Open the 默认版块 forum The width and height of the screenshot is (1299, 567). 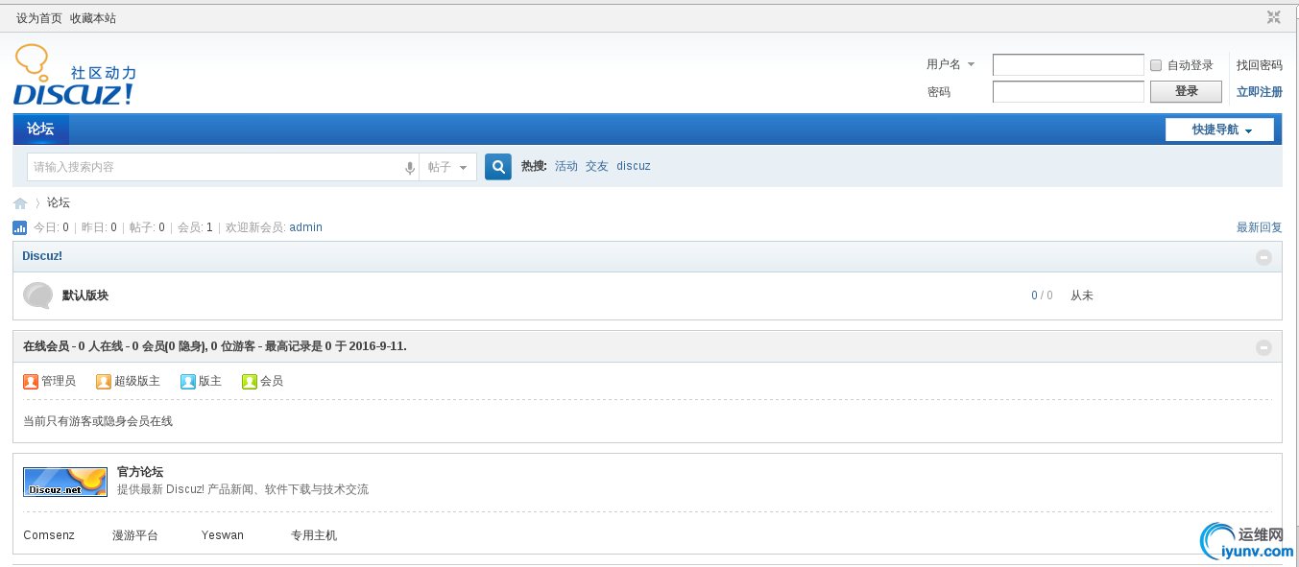tap(85, 295)
